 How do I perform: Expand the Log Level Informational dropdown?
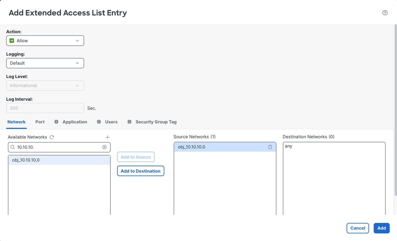[45, 85]
